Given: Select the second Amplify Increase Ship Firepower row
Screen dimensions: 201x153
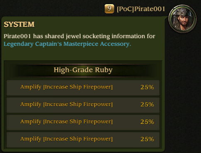Looking at the screenshot, I should tap(83, 105).
